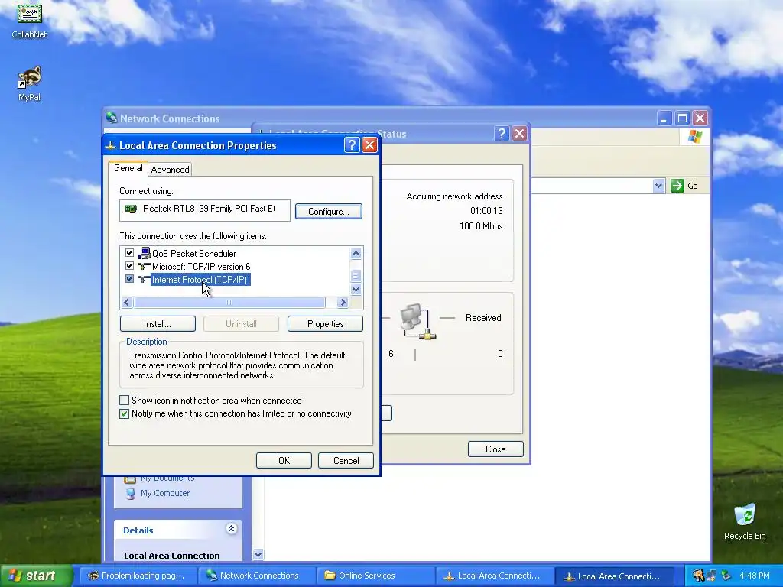Image resolution: width=783 pixels, height=587 pixels.
Task: Click the Network Connections window title icon
Action: (x=112, y=118)
